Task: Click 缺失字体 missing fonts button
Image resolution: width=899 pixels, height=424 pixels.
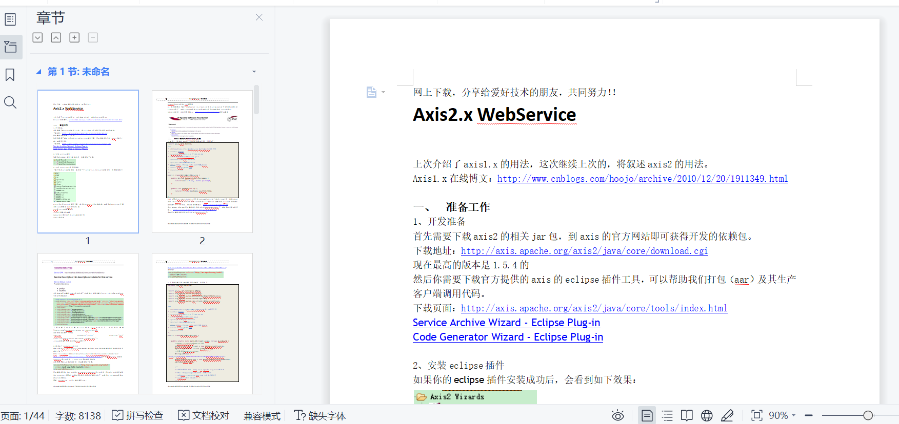Action: coord(320,415)
